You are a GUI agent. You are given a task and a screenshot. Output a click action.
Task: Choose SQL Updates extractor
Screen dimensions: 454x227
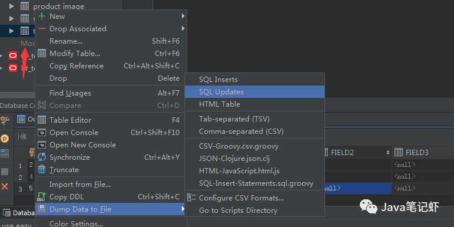(254, 91)
